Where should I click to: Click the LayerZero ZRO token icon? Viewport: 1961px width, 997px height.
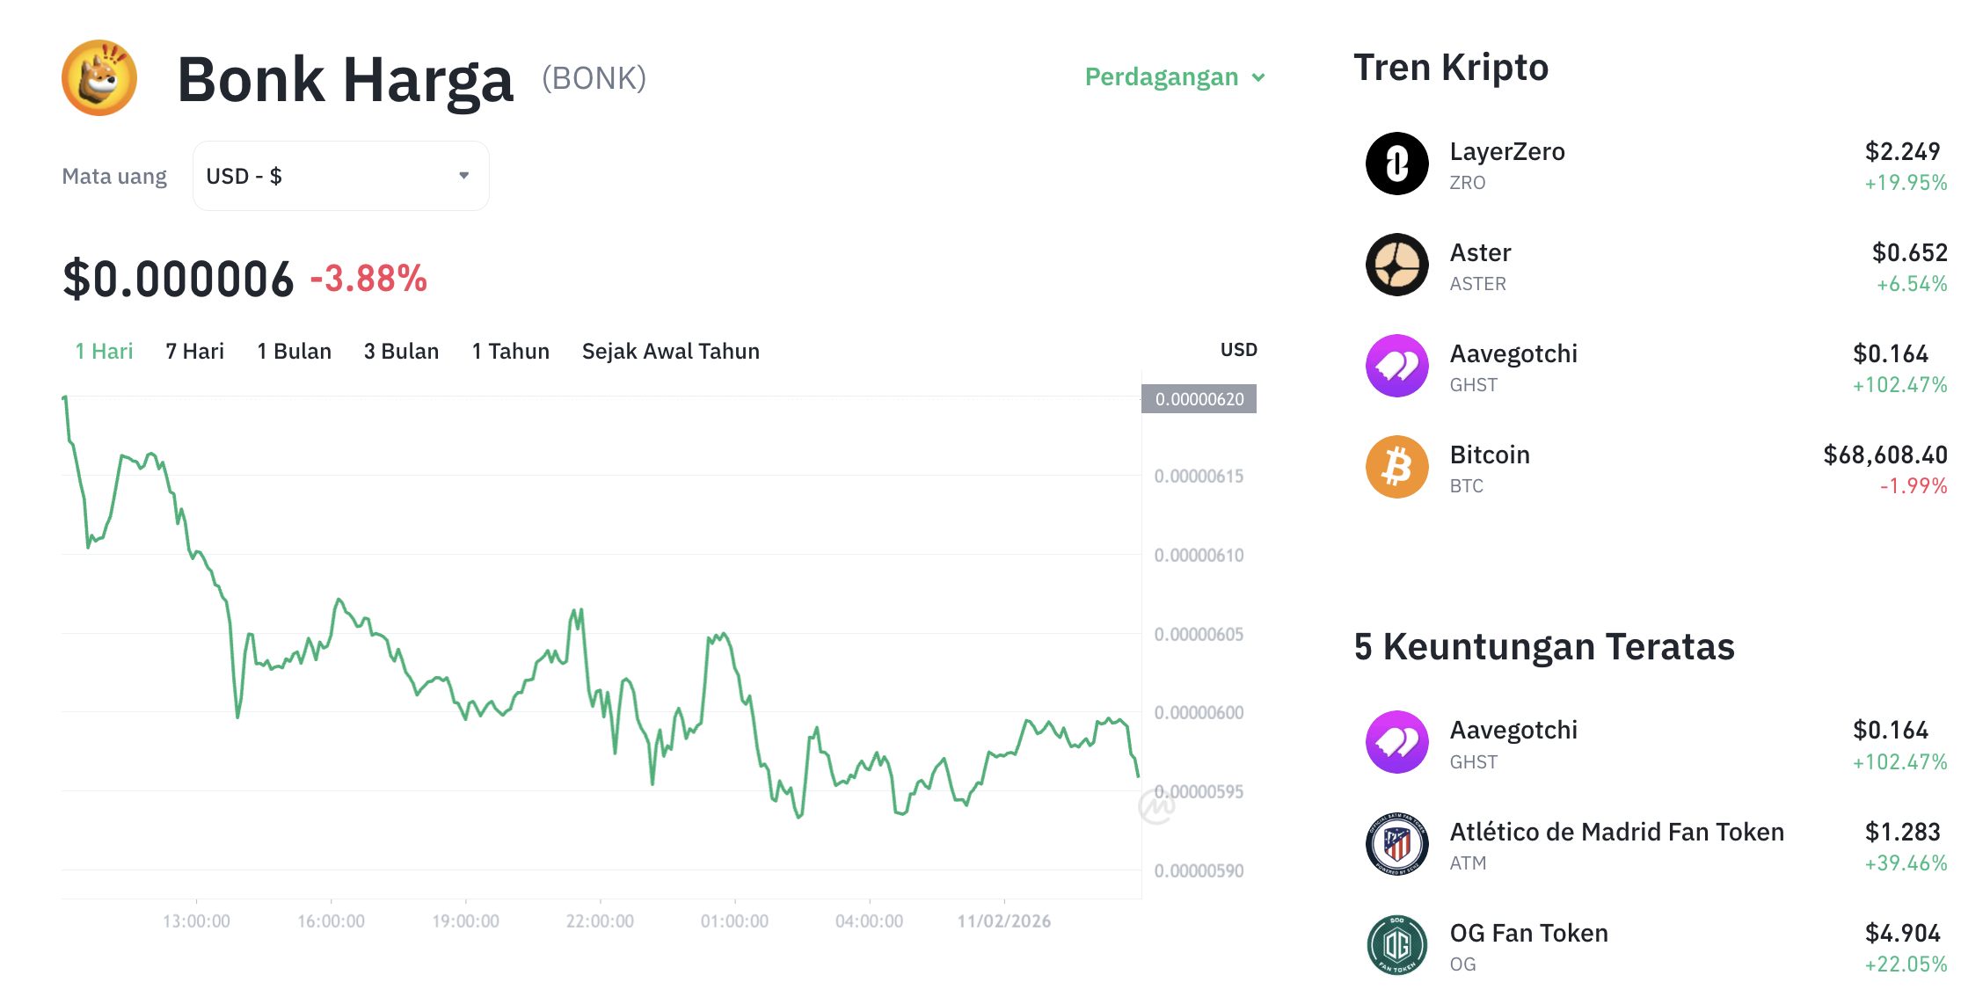[1396, 164]
